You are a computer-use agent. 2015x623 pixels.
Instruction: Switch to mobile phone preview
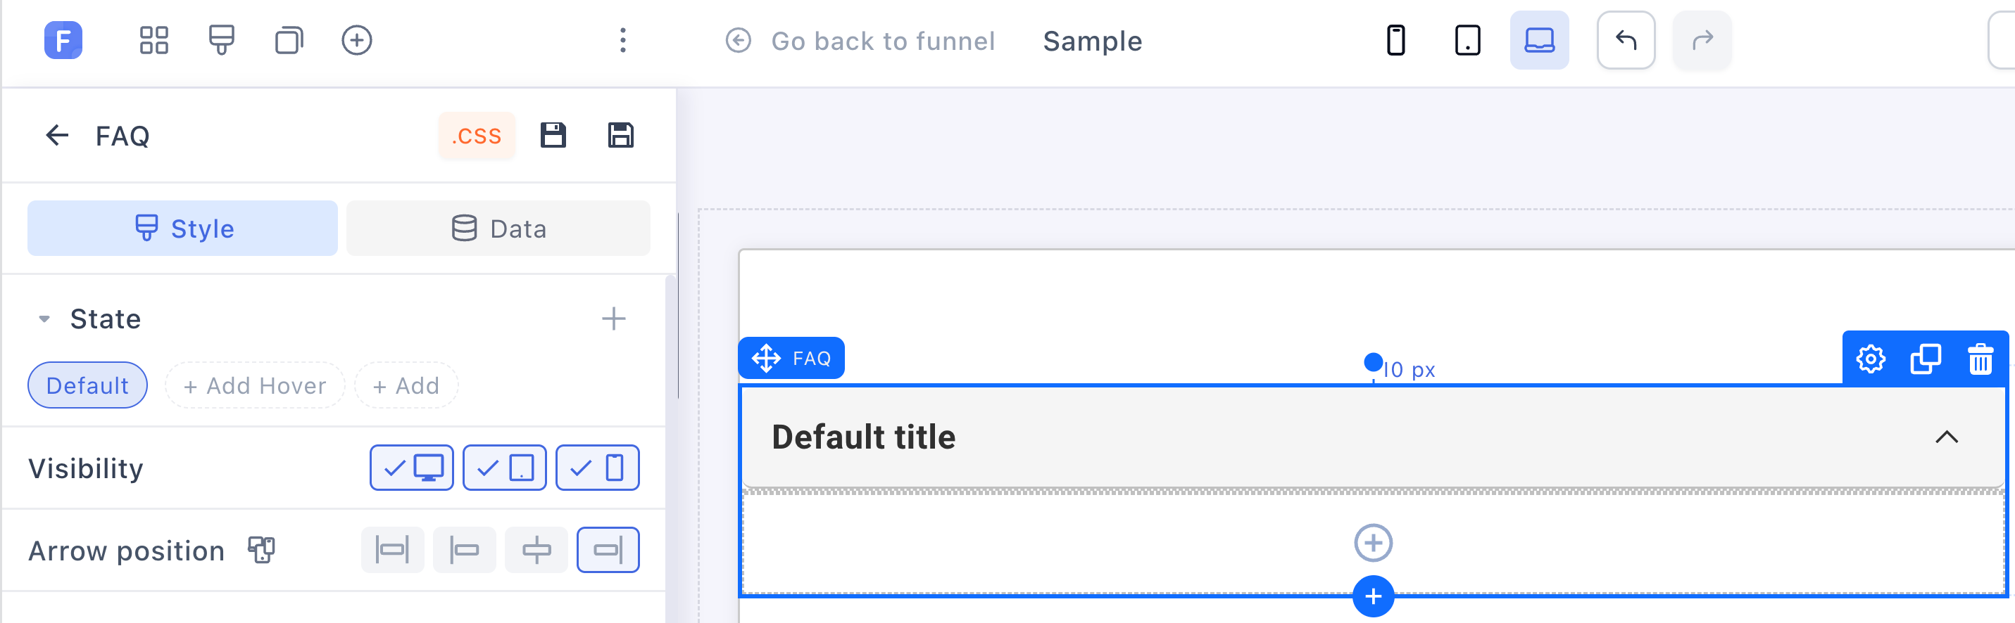1395,41
